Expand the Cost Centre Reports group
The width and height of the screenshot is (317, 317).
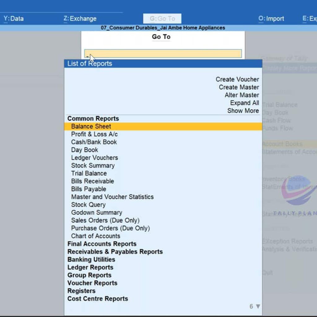tap(98, 299)
